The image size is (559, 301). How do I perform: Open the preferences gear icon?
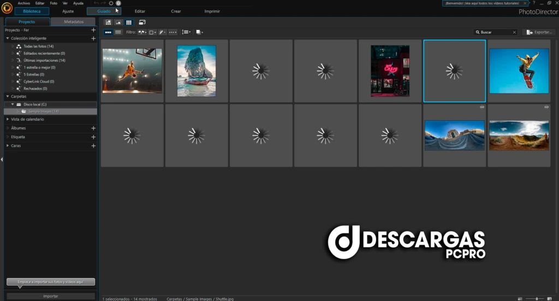pos(111,3)
